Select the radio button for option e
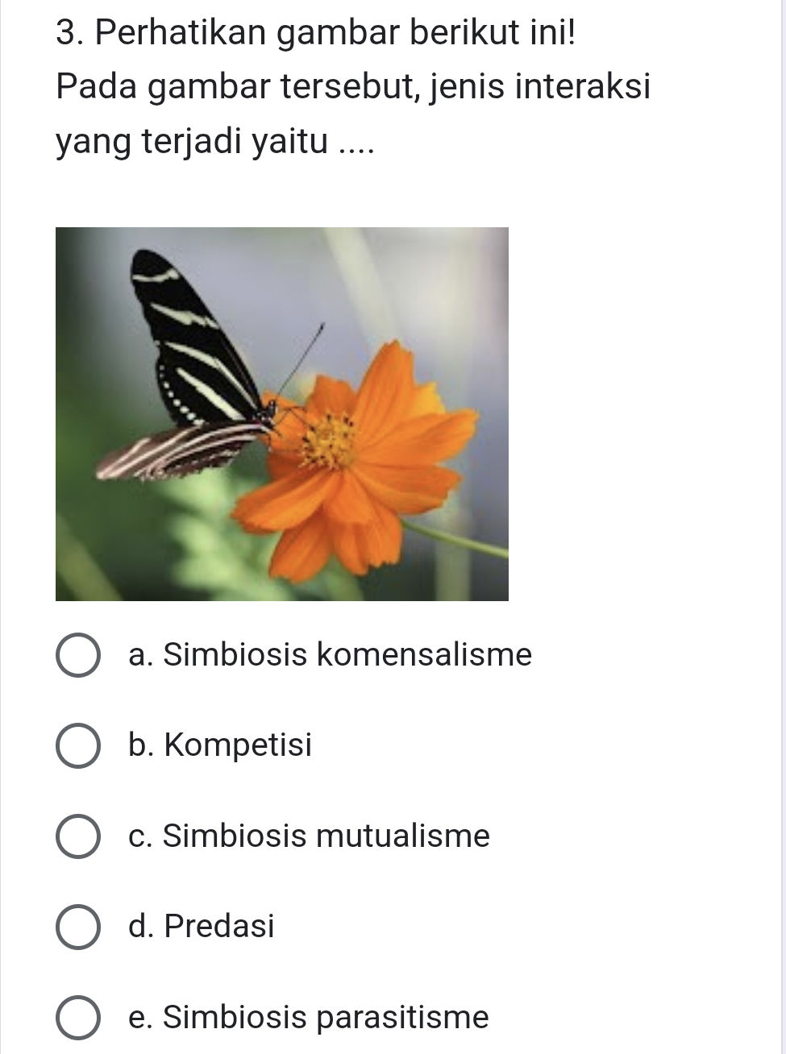The image size is (786, 1054). [x=77, y=1017]
